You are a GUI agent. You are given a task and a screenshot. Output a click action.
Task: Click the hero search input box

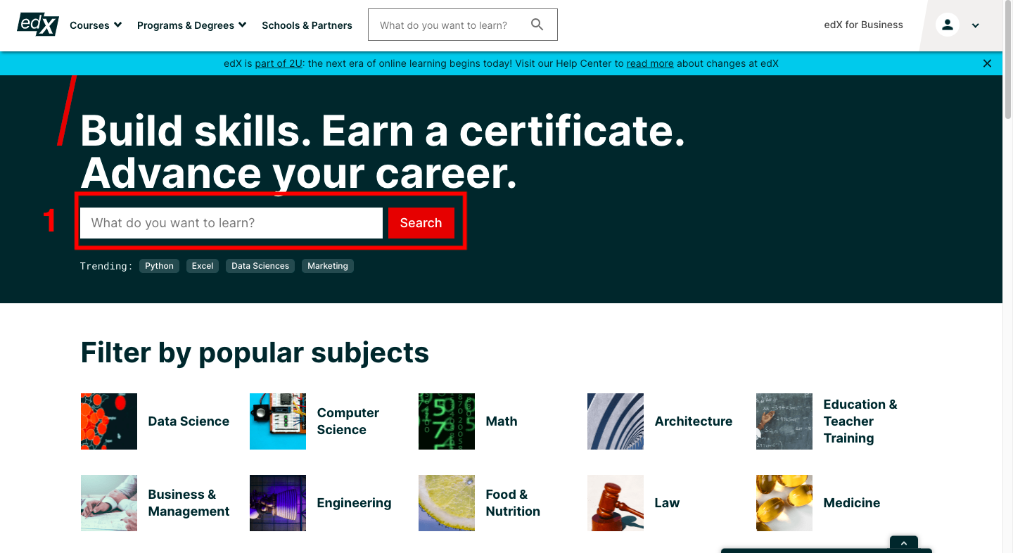click(231, 223)
